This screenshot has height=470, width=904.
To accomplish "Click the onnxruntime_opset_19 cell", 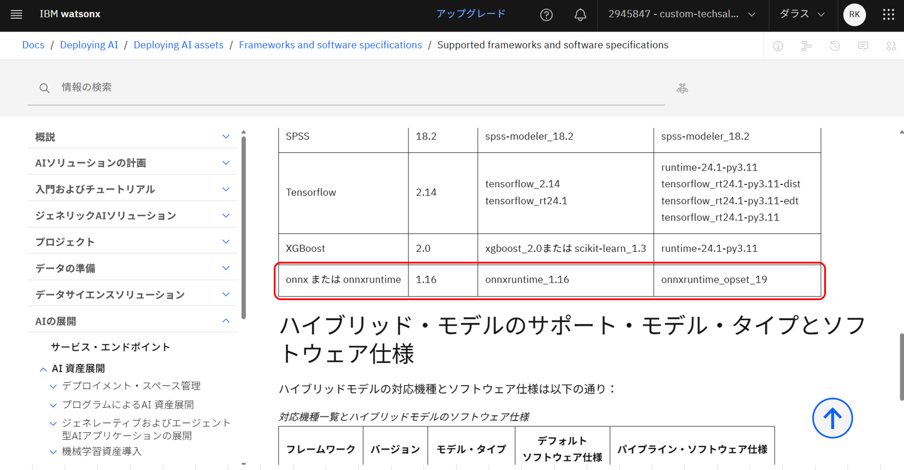I will click(737, 280).
